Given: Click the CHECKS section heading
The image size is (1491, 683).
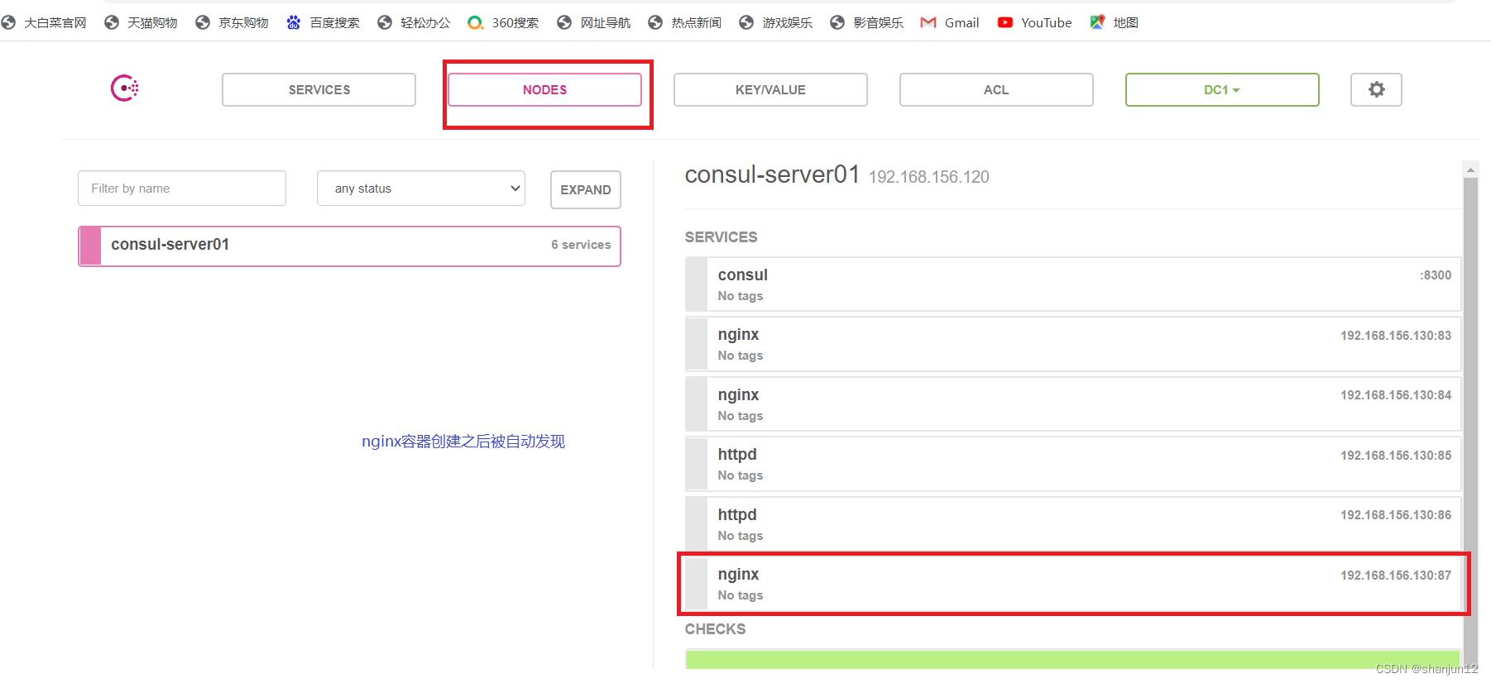Looking at the screenshot, I should coord(715,629).
